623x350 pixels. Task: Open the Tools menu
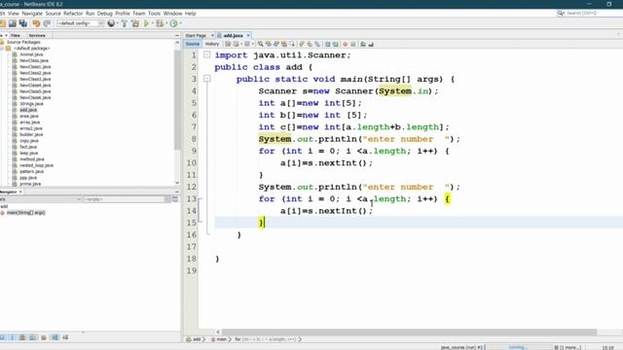pyautogui.click(x=154, y=13)
